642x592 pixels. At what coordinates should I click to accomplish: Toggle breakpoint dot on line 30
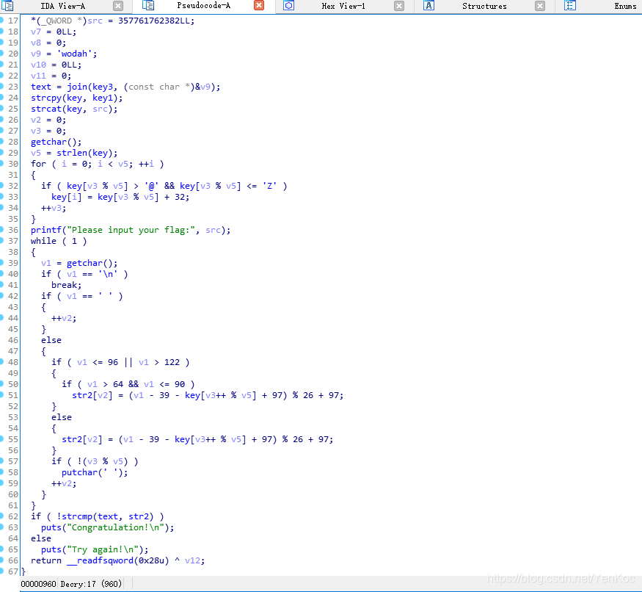pyautogui.click(x=1, y=163)
